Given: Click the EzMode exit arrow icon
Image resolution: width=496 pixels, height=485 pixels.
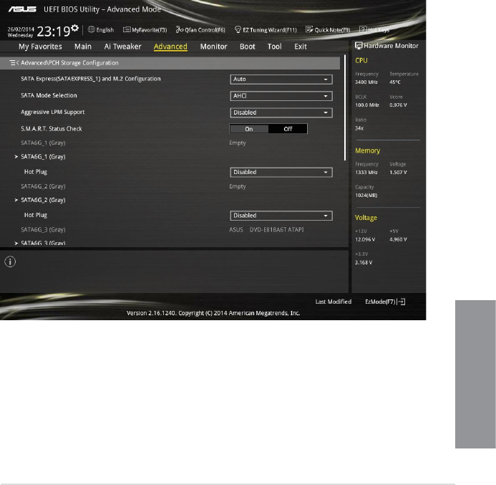Looking at the screenshot, I should point(402,302).
